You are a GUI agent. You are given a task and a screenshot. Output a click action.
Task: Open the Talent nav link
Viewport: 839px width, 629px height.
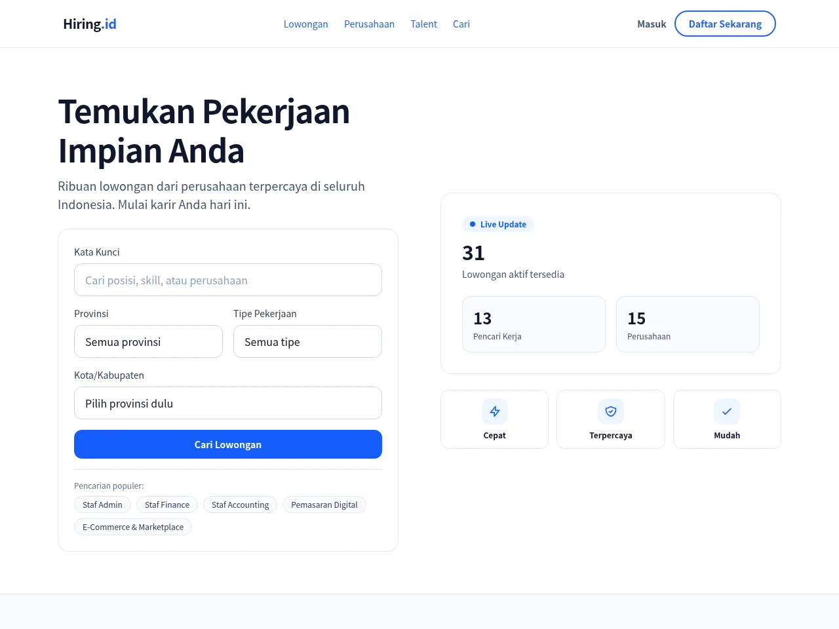pyautogui.click(x=424, y=24)
